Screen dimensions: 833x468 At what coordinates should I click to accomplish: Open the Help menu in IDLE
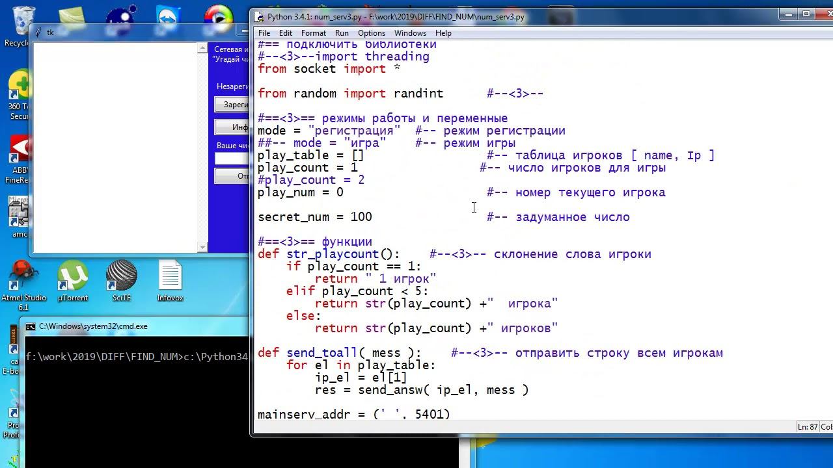click(443, 33)
